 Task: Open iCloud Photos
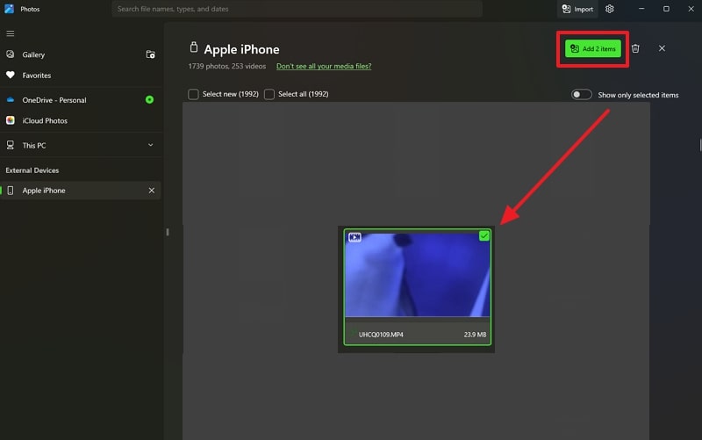pyautogui.click(x=45, y=120)
